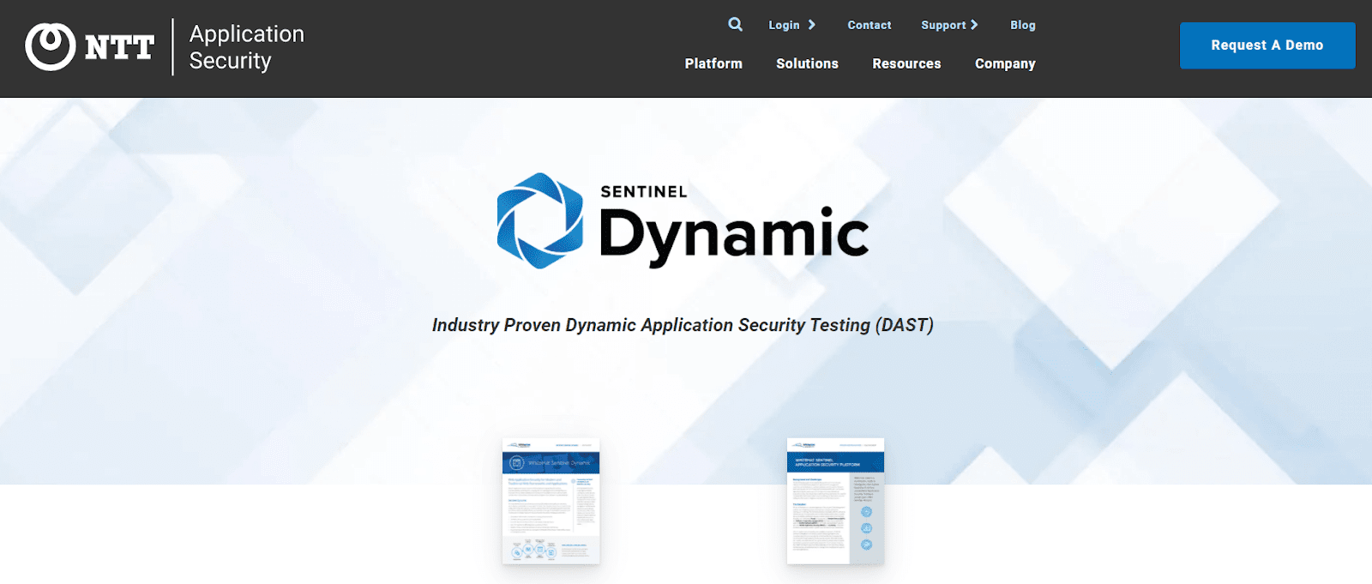
Task: Open the Contact link
Action: (x=870, y=25)
